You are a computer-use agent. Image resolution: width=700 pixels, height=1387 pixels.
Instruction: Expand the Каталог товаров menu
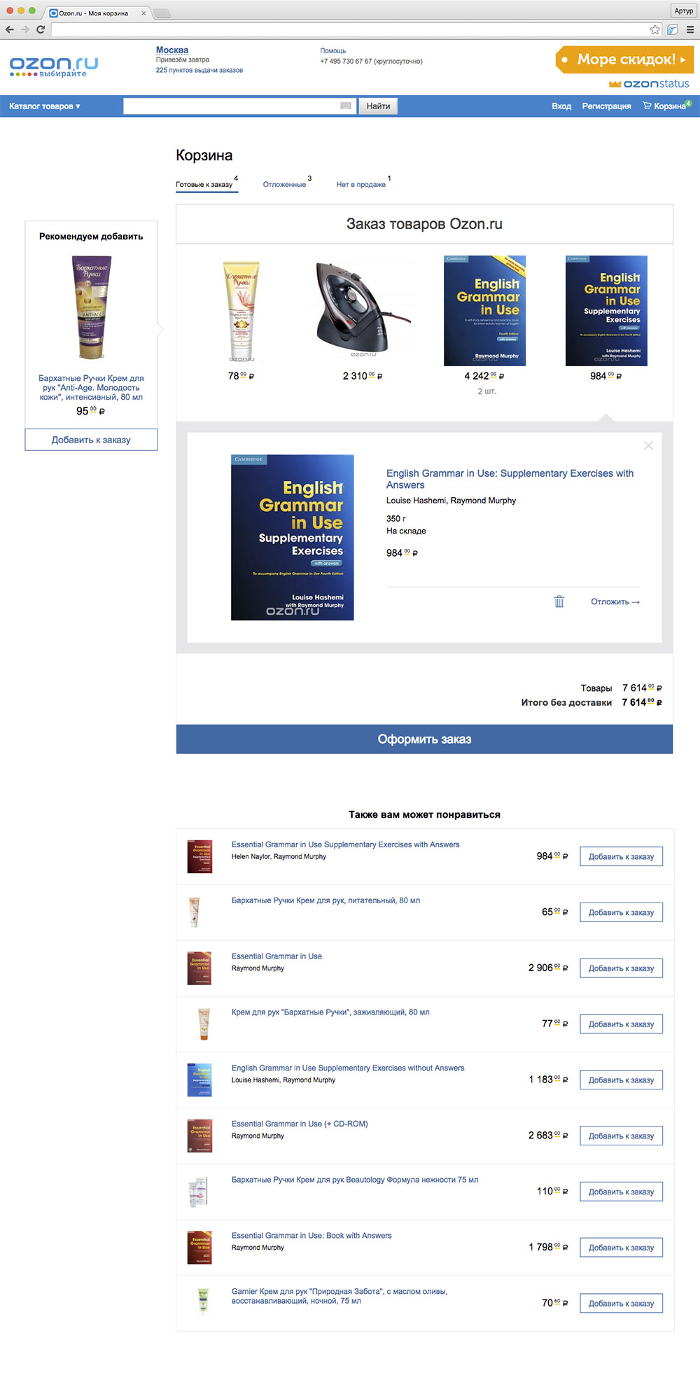click(x=45, y=106)
